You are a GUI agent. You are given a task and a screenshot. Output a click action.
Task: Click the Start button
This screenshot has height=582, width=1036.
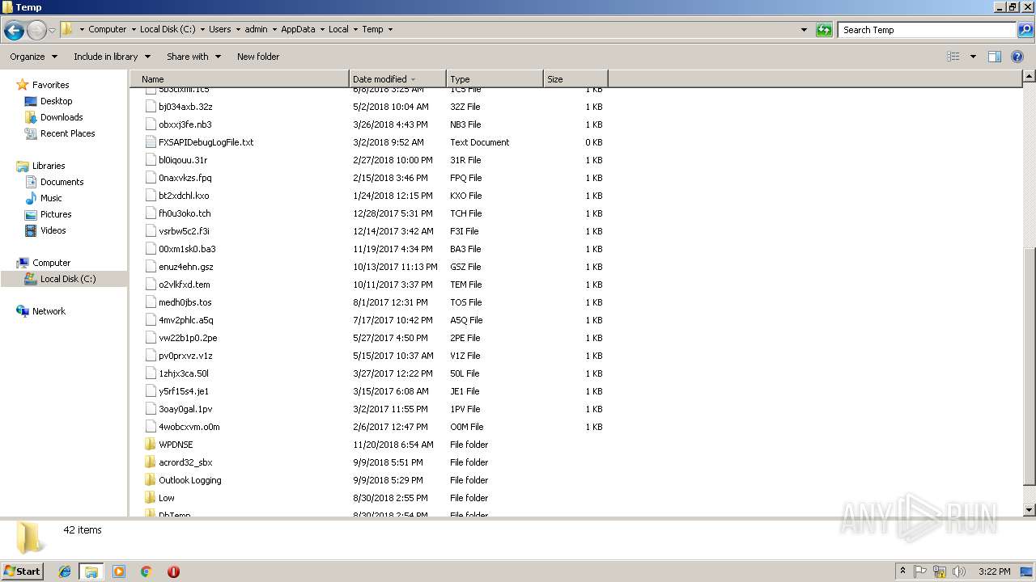pyautogui.click(x=23, y=571)
